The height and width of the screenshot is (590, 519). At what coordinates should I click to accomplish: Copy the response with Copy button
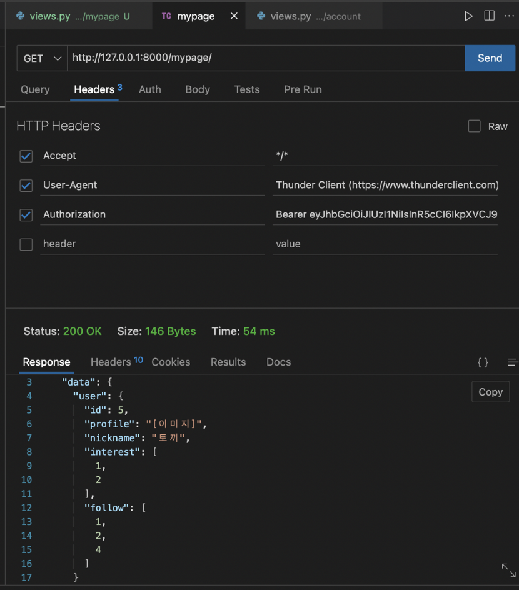pos(490,392)
